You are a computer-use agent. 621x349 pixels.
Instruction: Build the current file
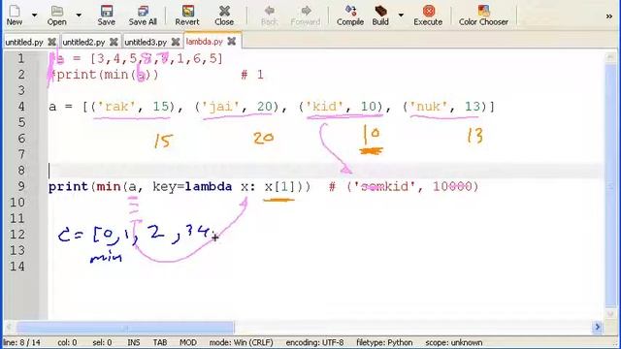coord(380,16)
